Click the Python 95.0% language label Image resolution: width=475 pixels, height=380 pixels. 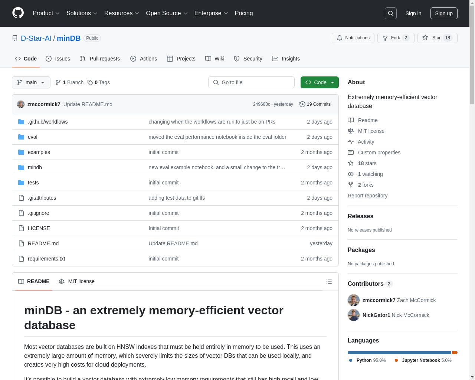[367, 360]
